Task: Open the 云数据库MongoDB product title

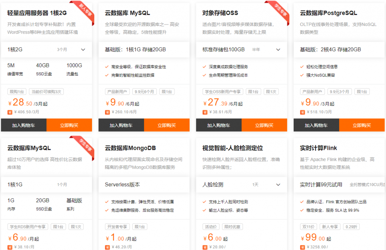Action: pos(130,148)
